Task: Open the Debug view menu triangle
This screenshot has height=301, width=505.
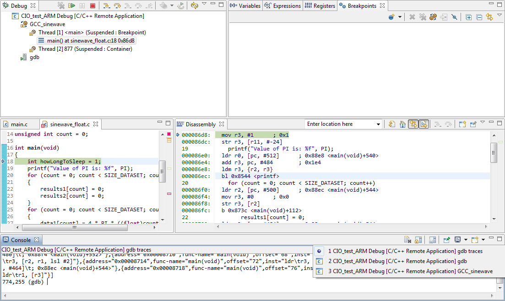Action: [204, 5]
